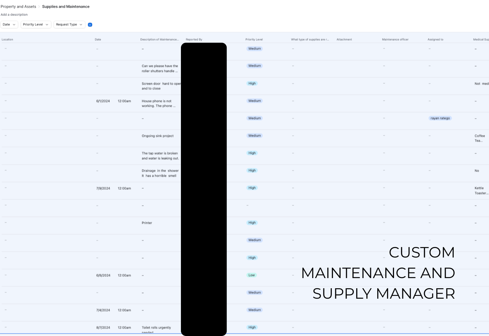The width and height of the screenshot is (489, 336).
Task: Select the 6/1/2024 date cell
Action: (x=103, y=101)
